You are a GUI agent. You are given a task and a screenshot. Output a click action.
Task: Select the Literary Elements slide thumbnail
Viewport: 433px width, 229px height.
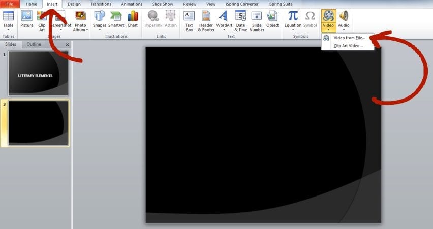[38, 73]
